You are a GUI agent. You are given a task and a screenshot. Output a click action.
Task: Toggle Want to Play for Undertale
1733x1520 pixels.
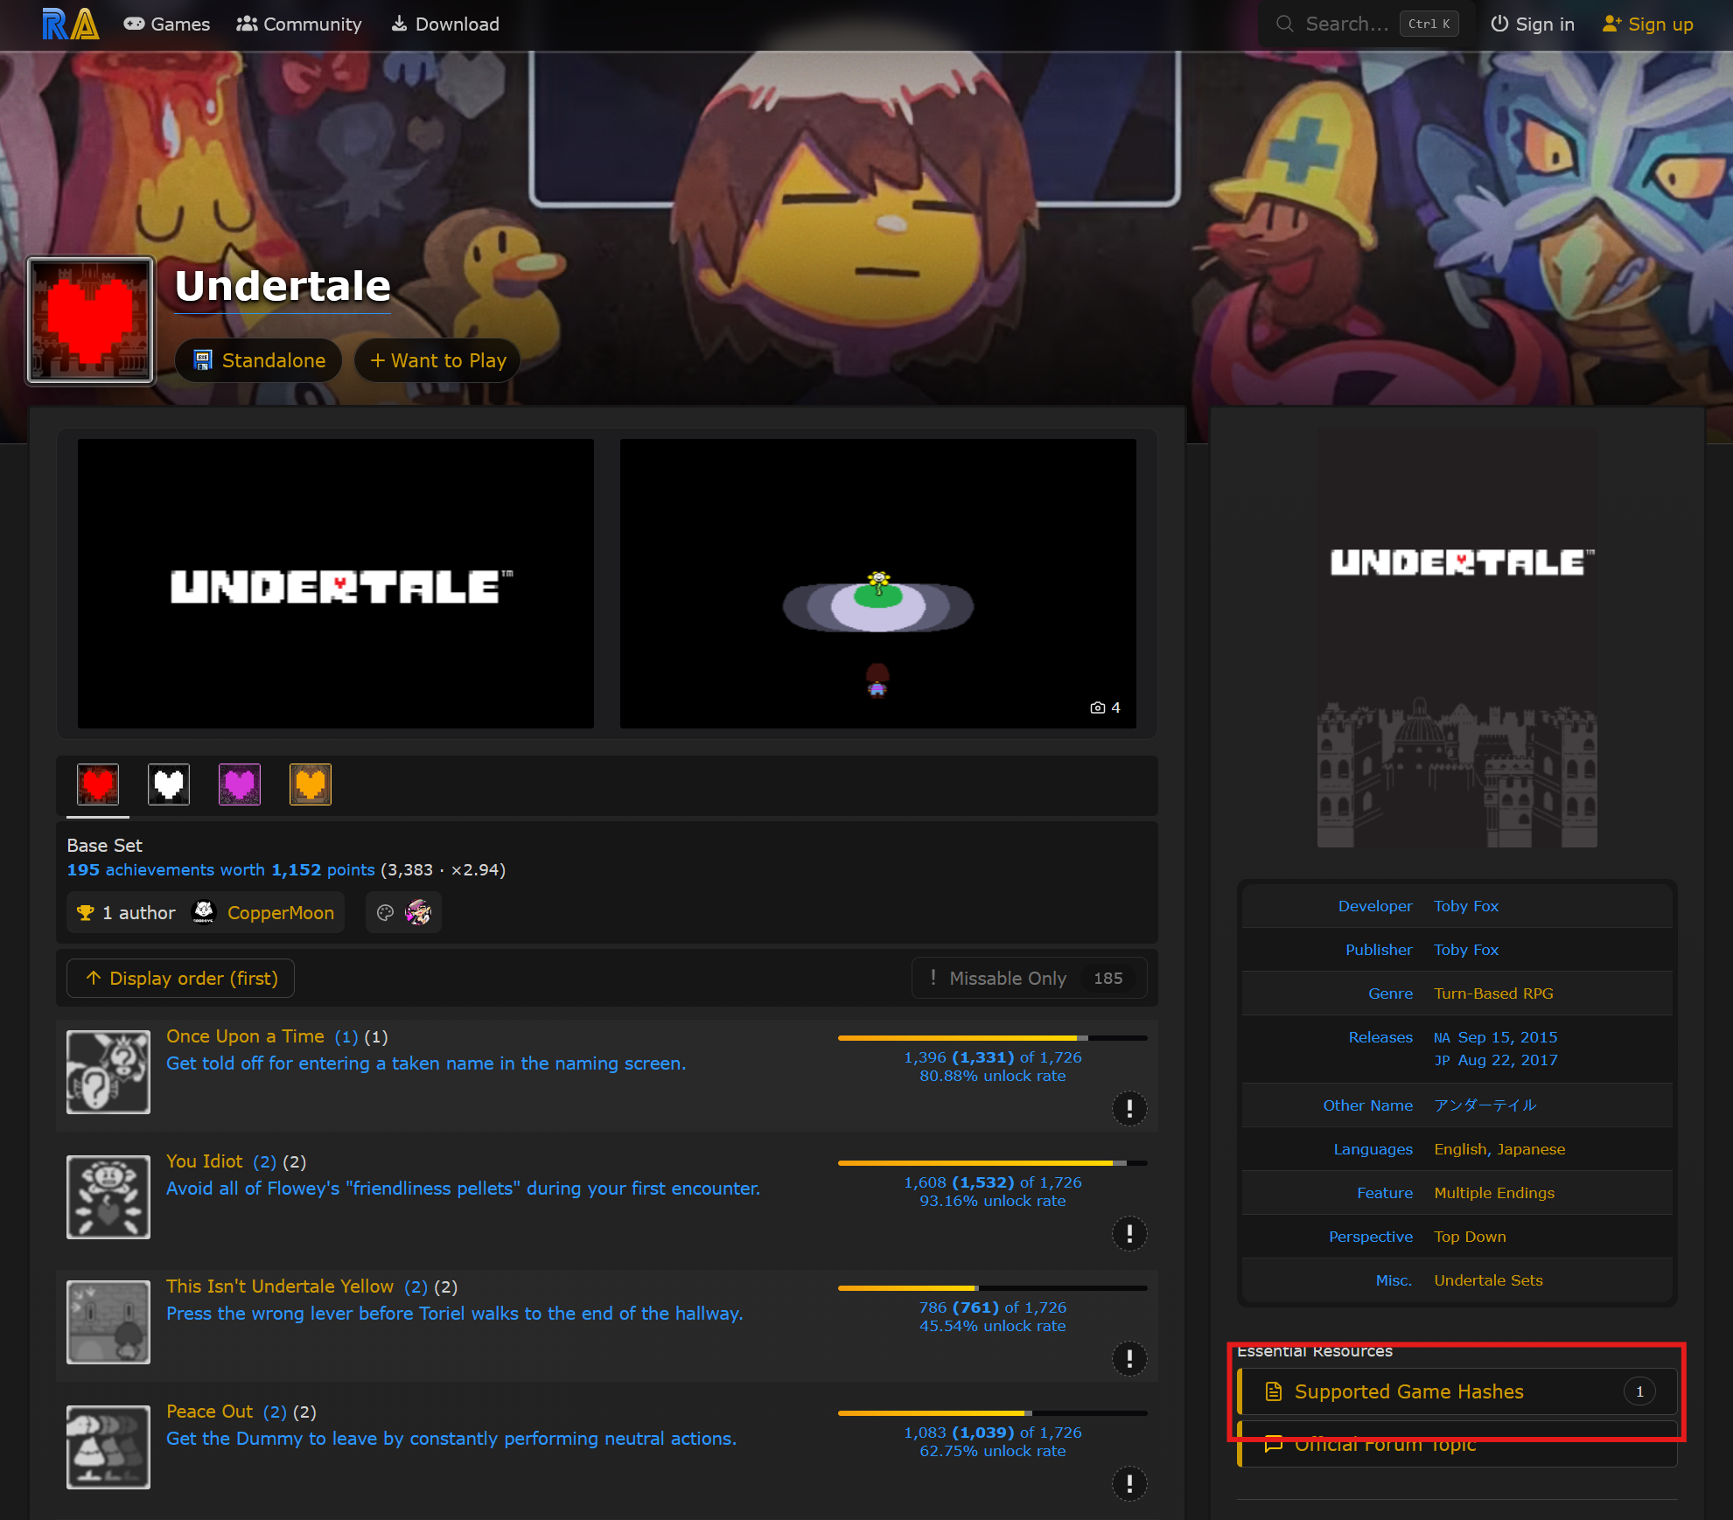(x=437, y=360)
